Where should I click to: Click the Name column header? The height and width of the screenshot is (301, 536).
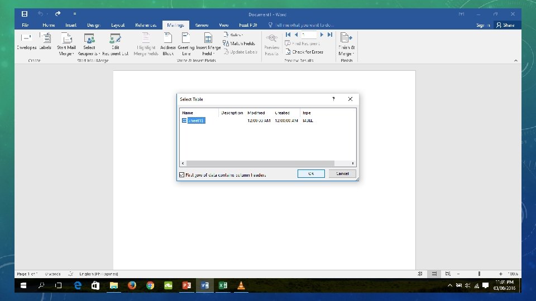199,113
